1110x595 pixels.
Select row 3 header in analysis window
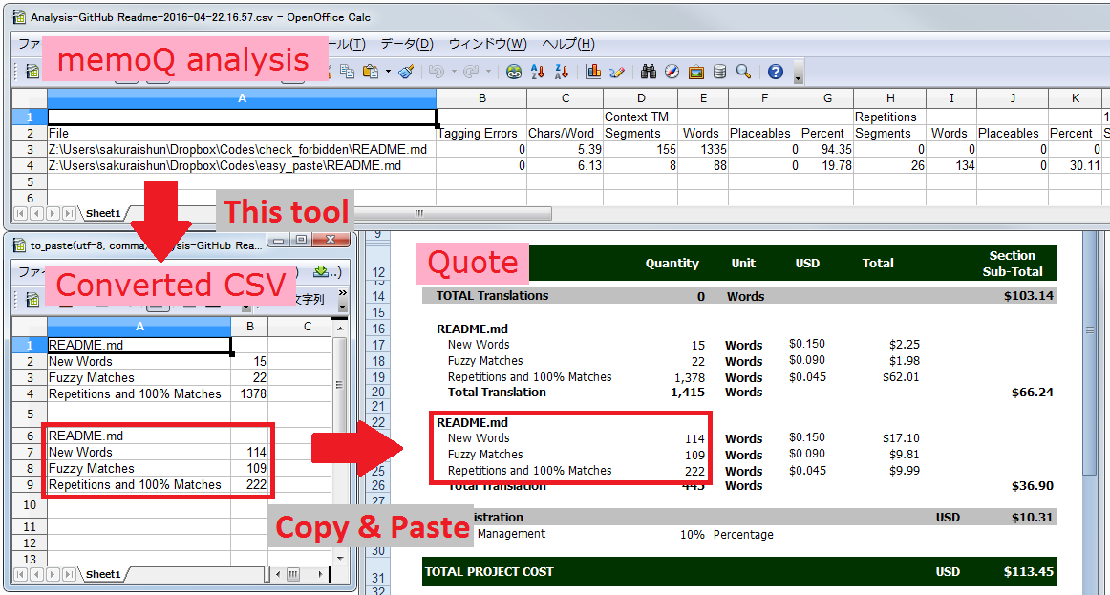pos(30,149)
